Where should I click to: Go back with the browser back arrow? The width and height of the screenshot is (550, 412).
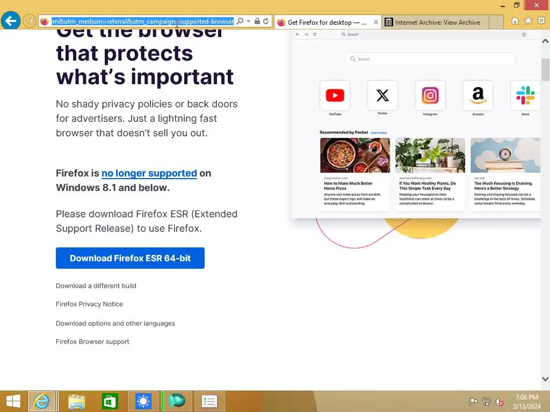11,21
